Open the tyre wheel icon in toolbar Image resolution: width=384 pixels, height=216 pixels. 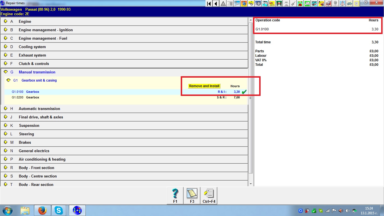click(257, 4)
